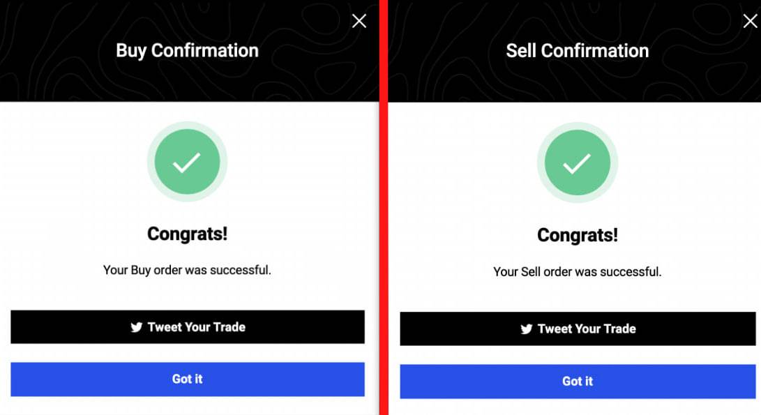The height and width of the screenshot is (415, 761).
Task: Close the Sell Confirmation dialog
Action: click(x=750, y=21)
